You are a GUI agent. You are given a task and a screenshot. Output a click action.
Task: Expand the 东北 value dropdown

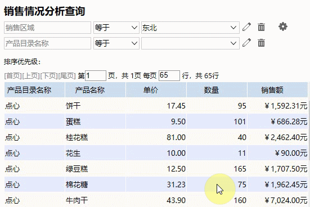point(190,28)
